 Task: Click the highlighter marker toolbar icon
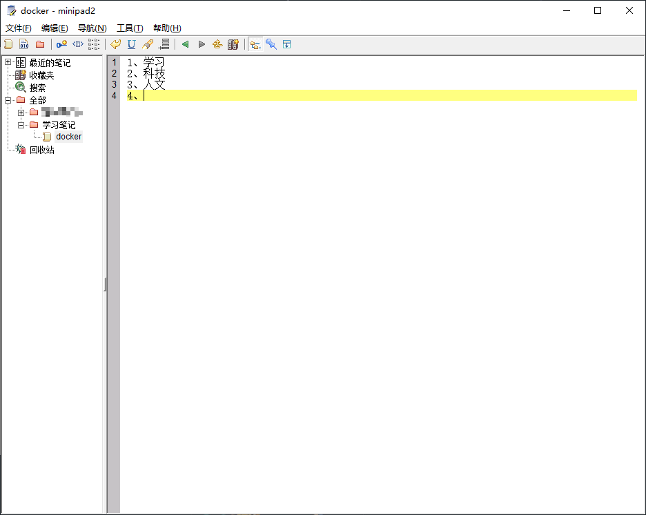(x=147, y=44)
